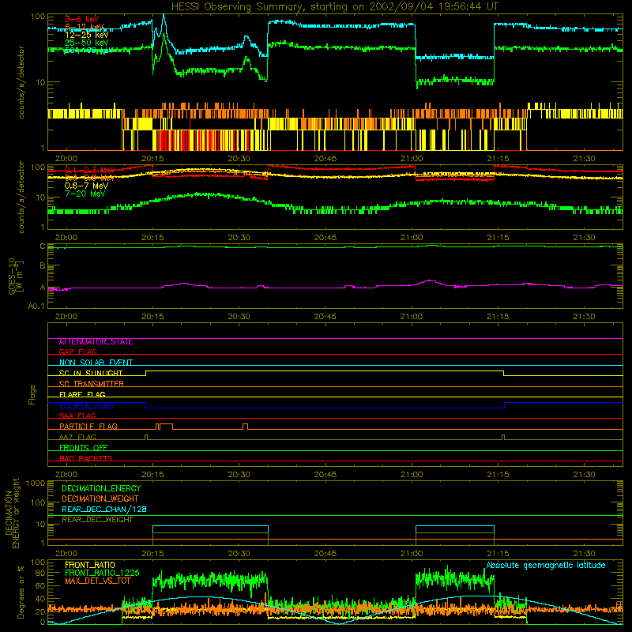Click the '20:00' time label under top panel

pyautogui.click(x=66, y=159)
